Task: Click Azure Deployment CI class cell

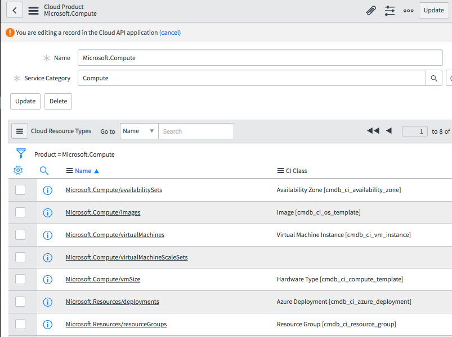Action: [x=344, y=302]
